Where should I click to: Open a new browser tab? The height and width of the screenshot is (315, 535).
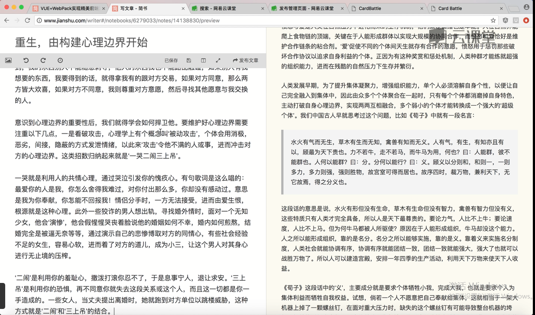(513, 9)
